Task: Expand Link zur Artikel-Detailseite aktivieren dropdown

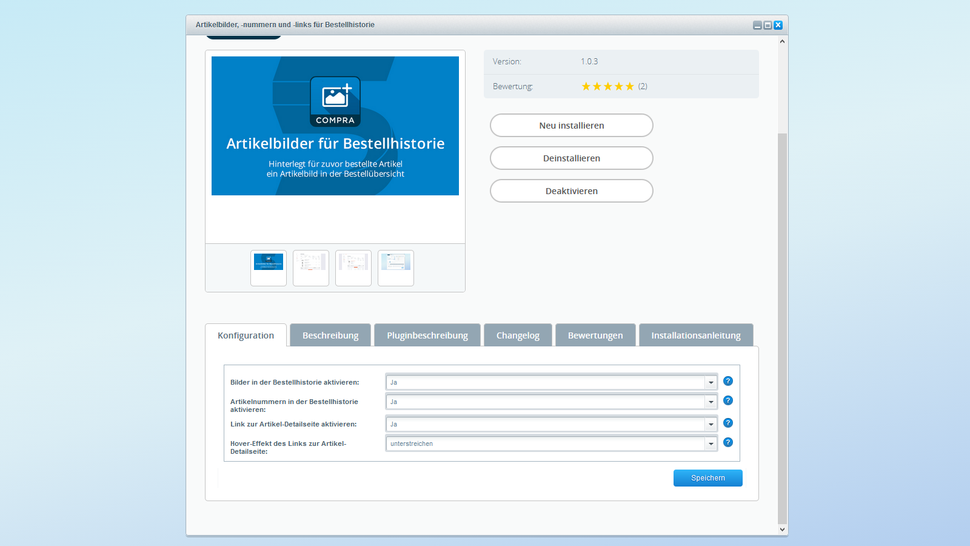Action: [711, 424]
